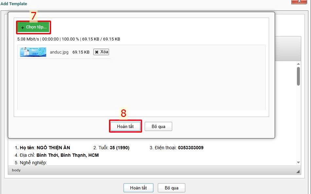Click Hoàn tất at the bottom of Add Template
This screenshot has height=194, width=311.
pos(138,188)
